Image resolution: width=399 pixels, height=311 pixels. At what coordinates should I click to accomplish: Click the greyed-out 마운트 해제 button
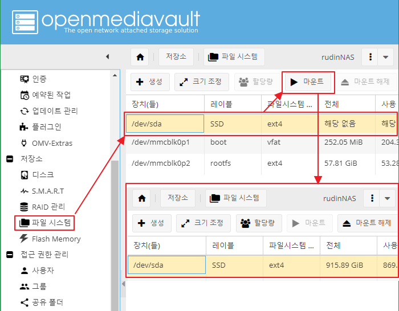point(365,82)
